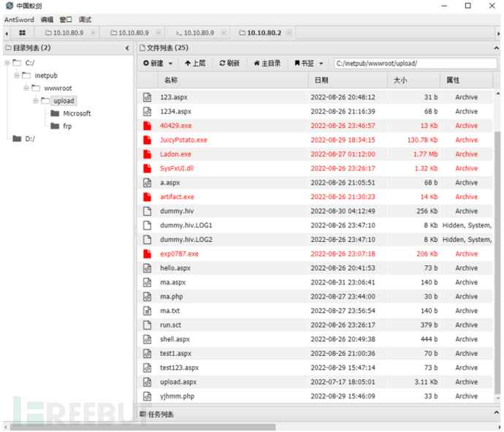Click the file icon of 123.aspx
504x432 pixels.
pos(148,97)
